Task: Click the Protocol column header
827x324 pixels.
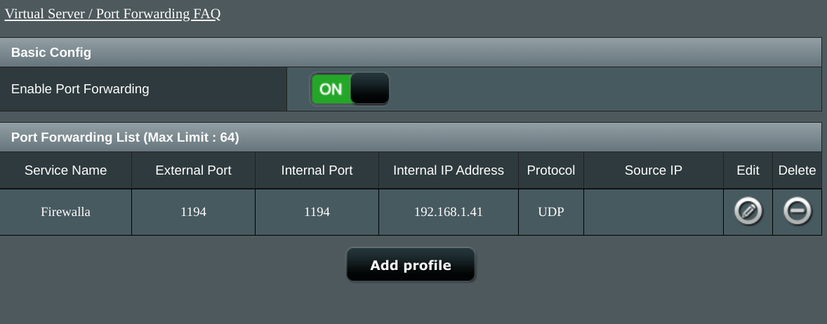Action: 551,170
